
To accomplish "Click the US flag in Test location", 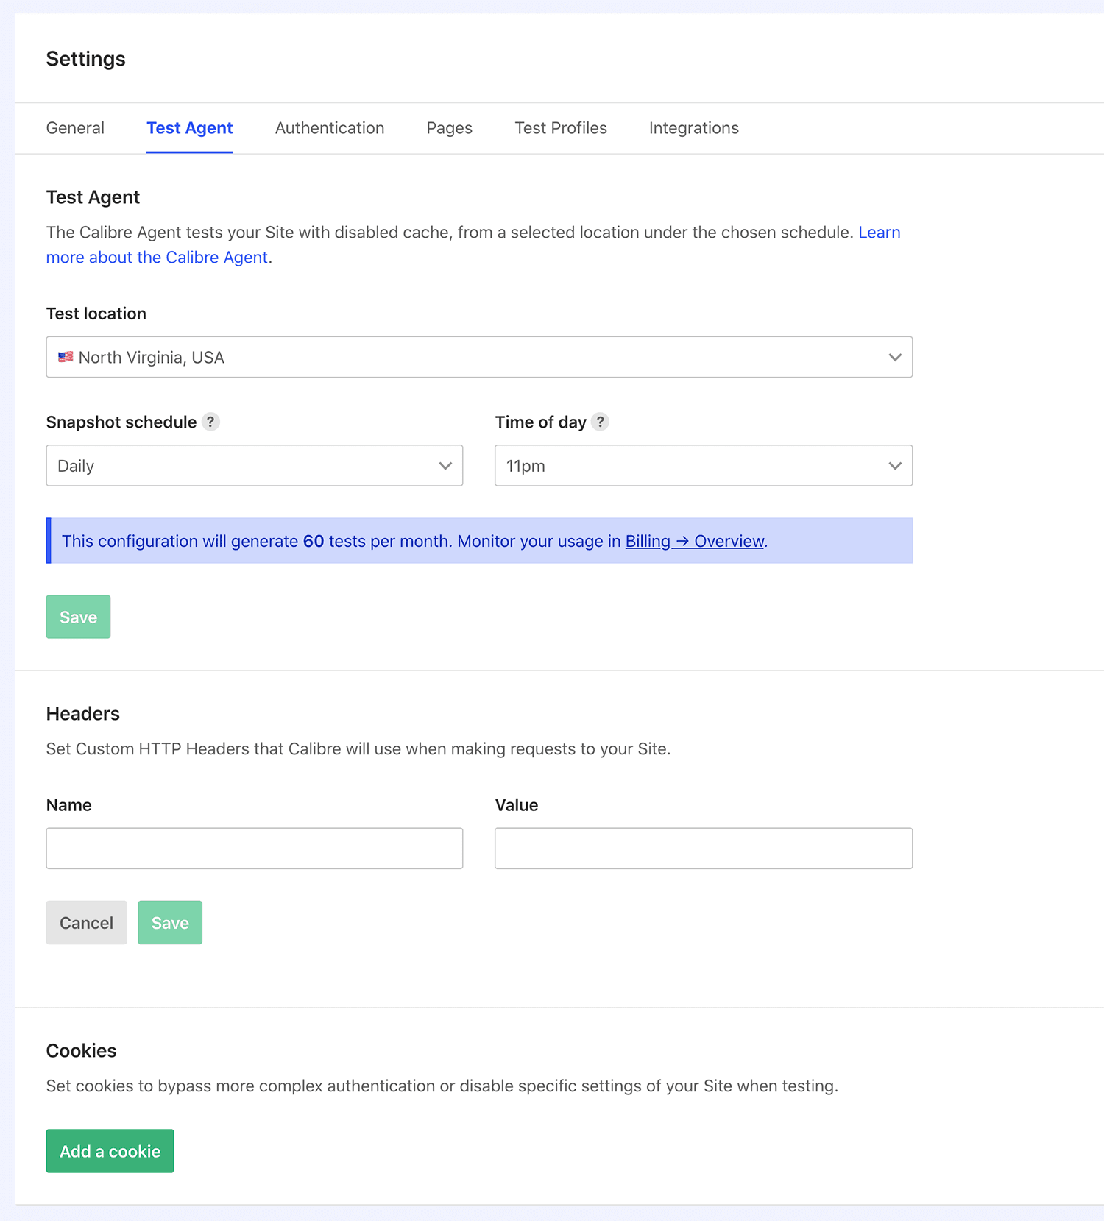I will pyautogui.click(x=66, y=357).
